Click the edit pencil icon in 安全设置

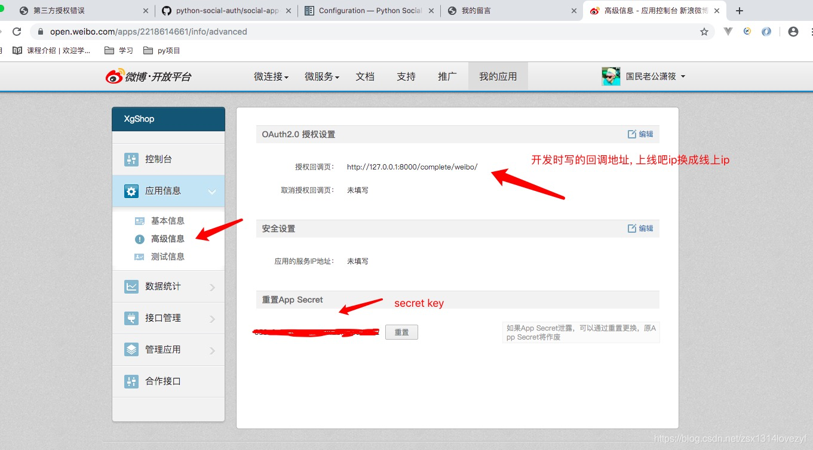point(632,229)
